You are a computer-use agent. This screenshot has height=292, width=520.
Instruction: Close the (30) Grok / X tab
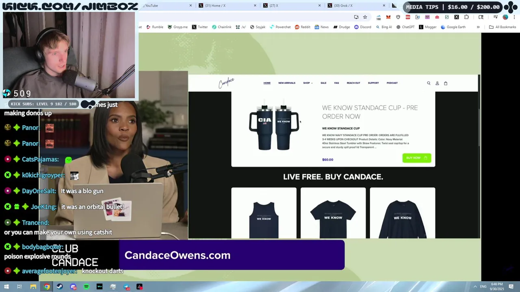click(x=384, y=6)
